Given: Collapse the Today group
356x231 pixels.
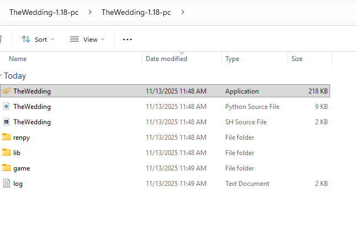Looking at the screenshot, I should 2,76.
